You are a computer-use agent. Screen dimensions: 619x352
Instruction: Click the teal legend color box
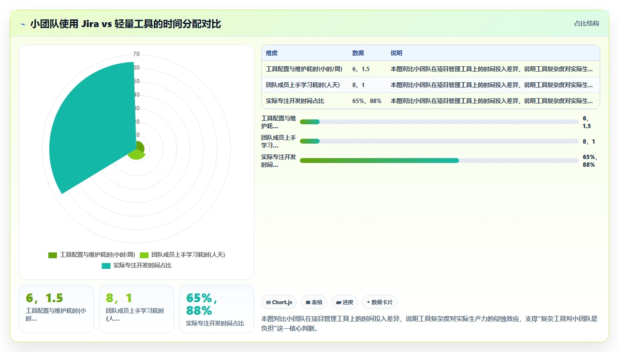tap(106, 265)
